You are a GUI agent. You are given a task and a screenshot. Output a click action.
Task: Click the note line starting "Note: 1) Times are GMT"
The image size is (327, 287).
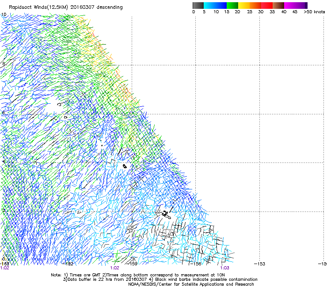(137, 275)
